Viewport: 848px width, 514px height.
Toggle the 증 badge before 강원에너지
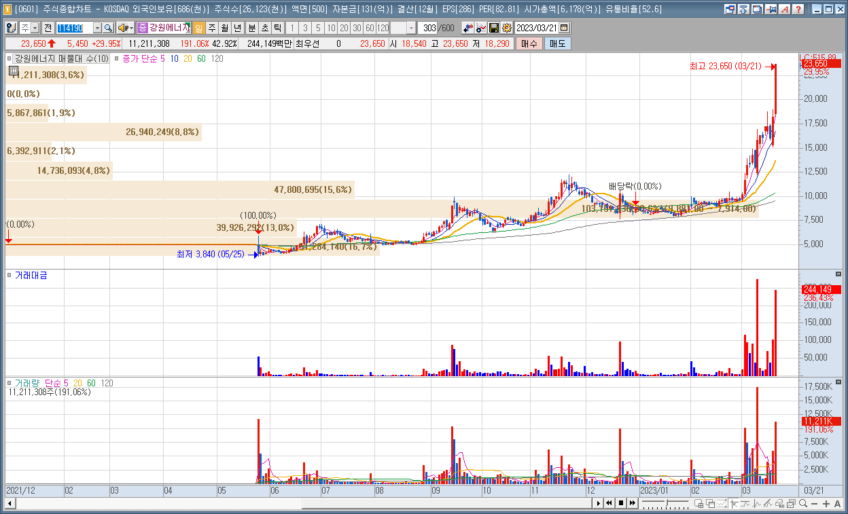[x=142, y=28]
